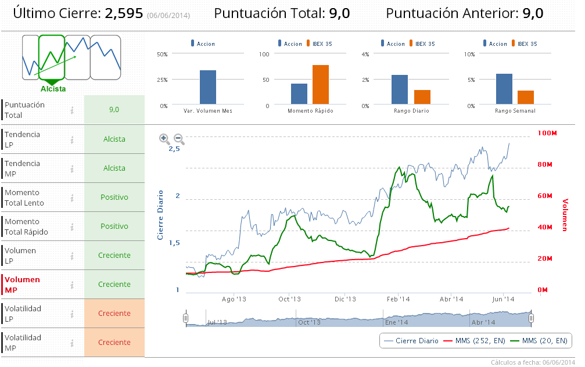Viewport: 585px width, 367px height.
Task: Select the Volatilidad LP row label
Action: pyautogui.click(x=23, y=314)
